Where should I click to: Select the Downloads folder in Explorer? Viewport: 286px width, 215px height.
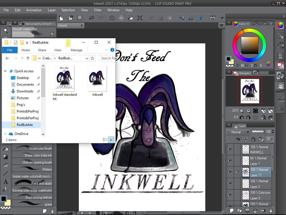pos(25,91)
